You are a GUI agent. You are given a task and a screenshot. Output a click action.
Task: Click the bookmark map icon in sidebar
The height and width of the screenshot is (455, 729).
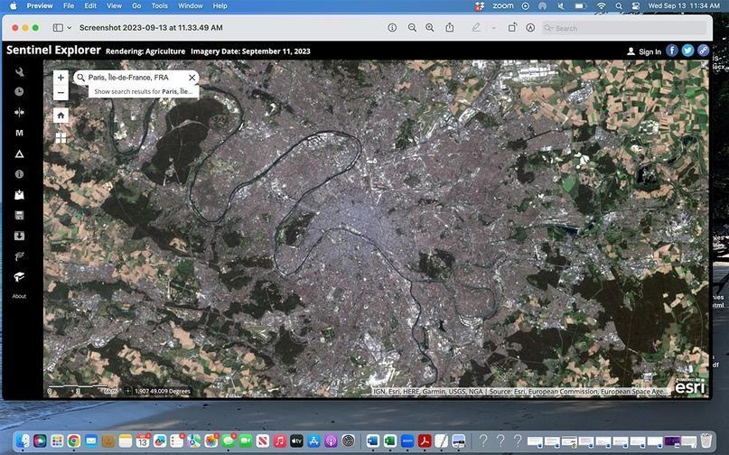(19, 195)
